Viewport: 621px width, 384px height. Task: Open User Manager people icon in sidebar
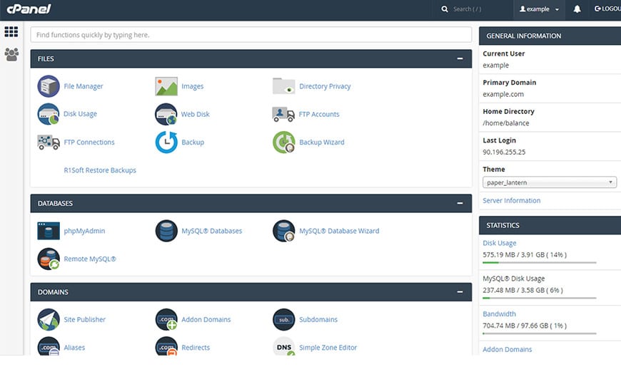coord(11,55)
